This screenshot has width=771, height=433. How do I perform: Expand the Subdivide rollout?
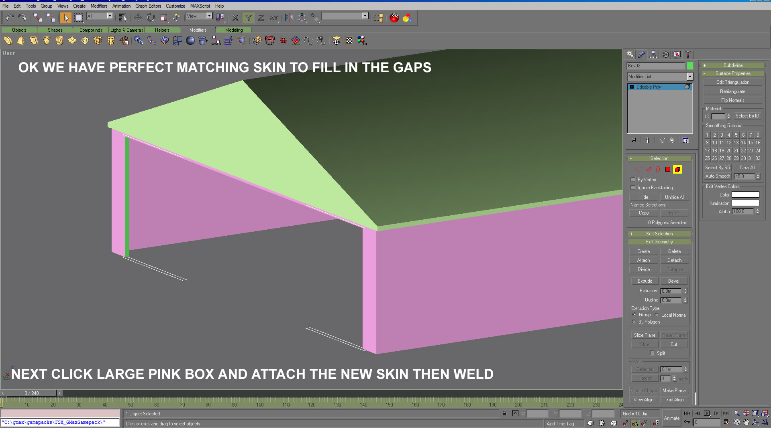tap(732, 65)
